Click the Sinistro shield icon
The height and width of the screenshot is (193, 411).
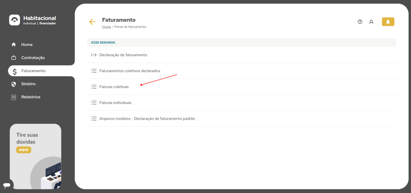pyautogui.click(x=14, y=84)
